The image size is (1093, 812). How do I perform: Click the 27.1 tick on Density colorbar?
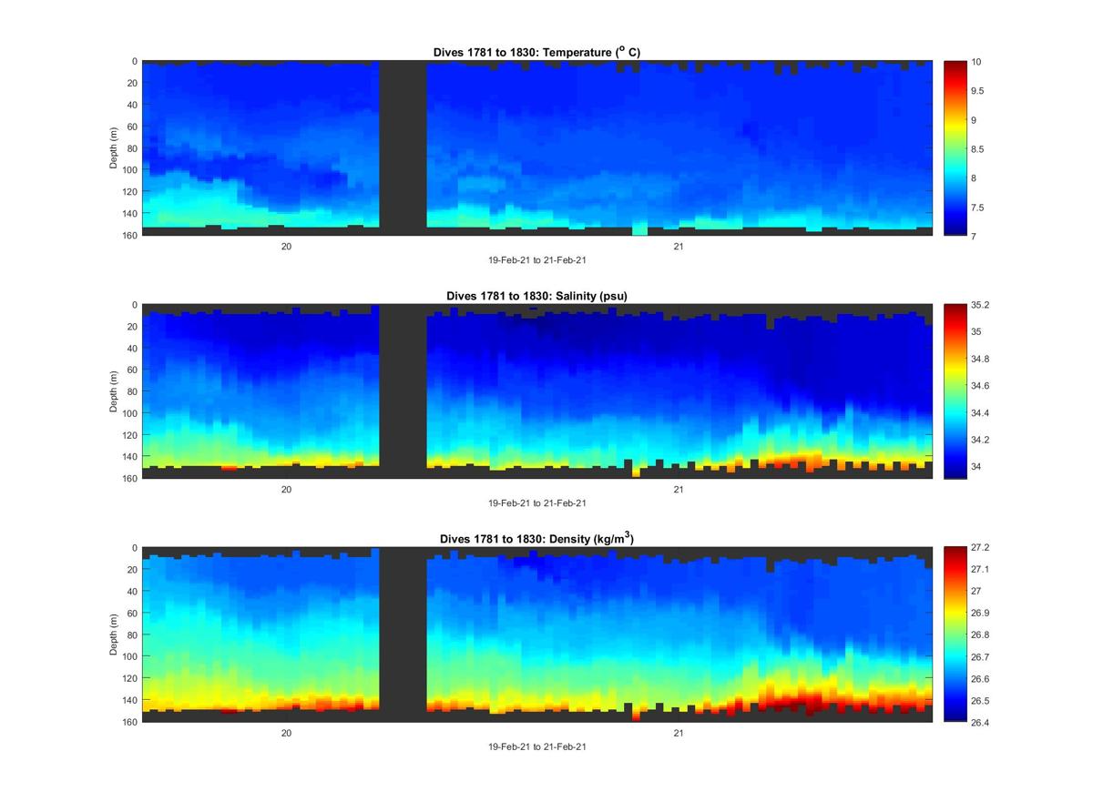[x=980, y=570]
